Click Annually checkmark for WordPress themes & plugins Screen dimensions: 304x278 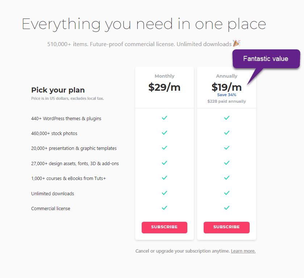[227, 118]
